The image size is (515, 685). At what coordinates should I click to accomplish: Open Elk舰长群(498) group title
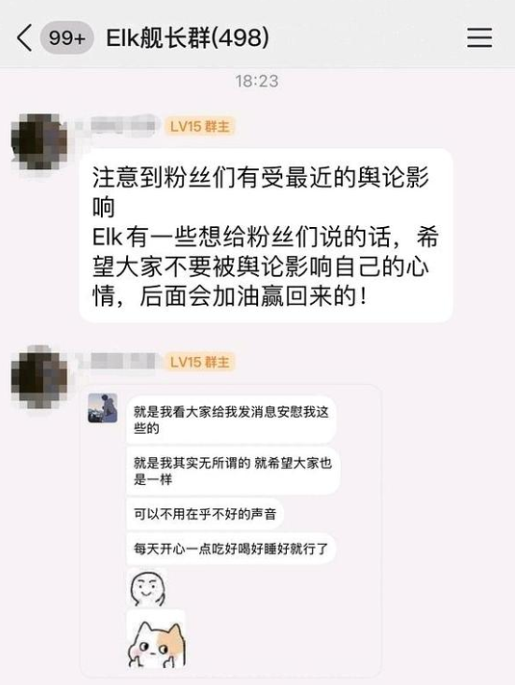pos(187,38)
